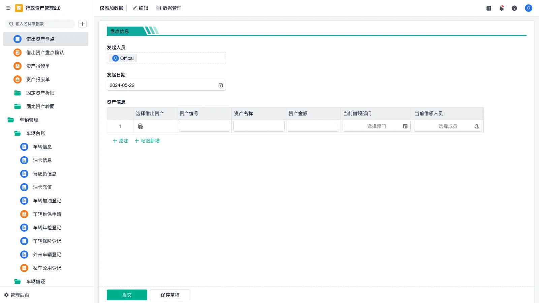This screenshot has width=539, height=303.
Task: Click the 保存草稿 button
Action: (x=170, y=295)
